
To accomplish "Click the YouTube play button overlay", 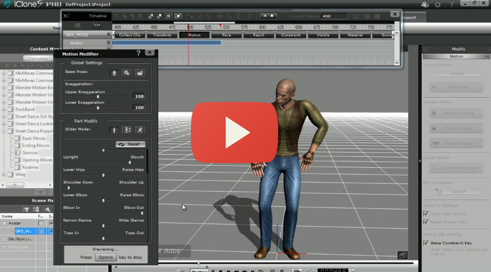I will (234, 133).
